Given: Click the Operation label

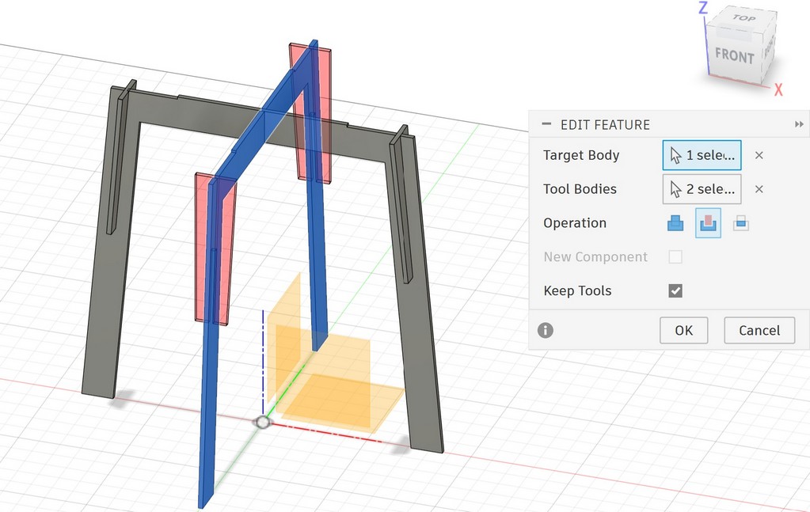Looking at the screenshot, I should pyautogui.click(x=575, y=223).
